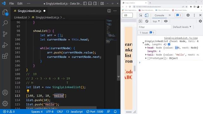The height and width of the screenshot is (114, 203).
Task: Open the Default levels dropdown
Action: pyautogui.click(x=182, y=27)
